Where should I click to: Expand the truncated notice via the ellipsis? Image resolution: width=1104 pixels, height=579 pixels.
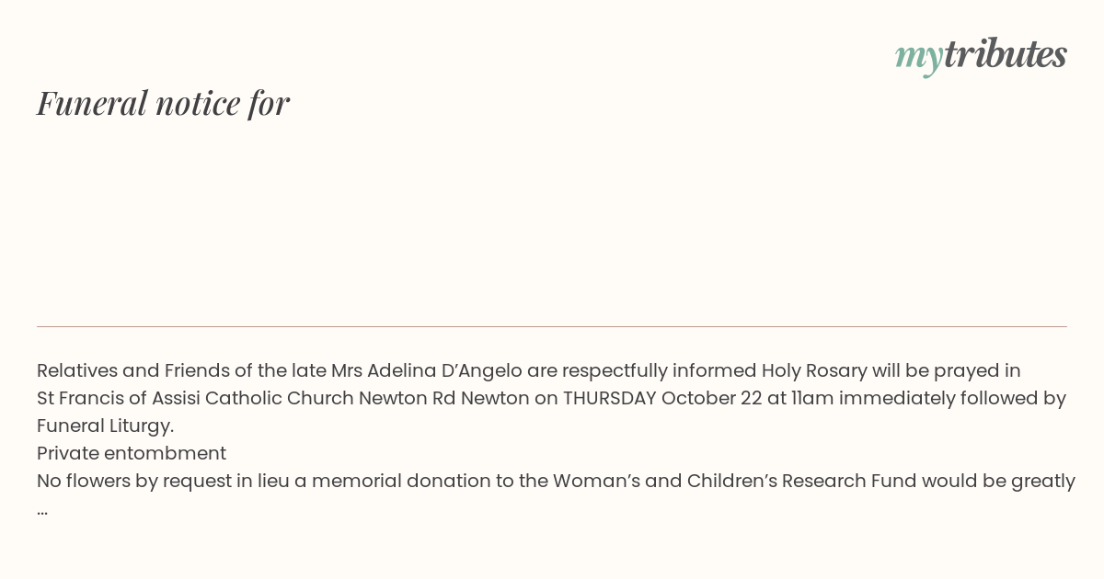(42, 509)
